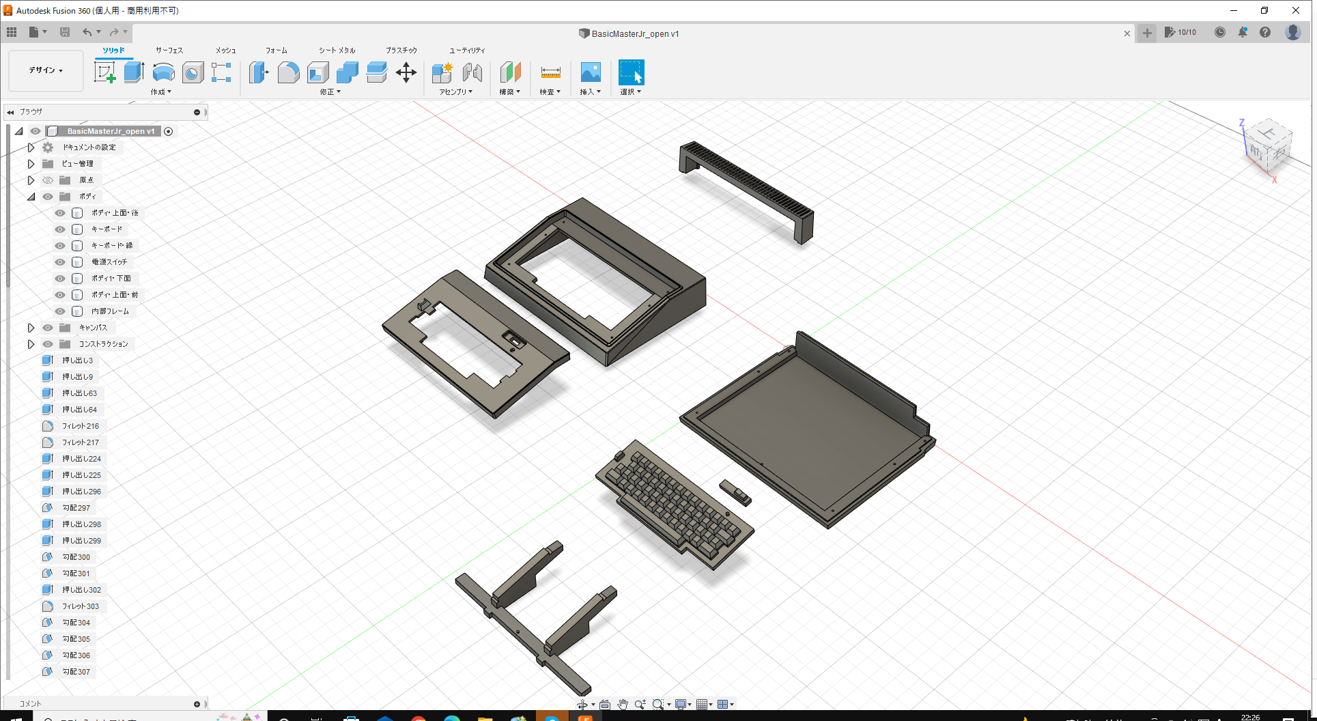Open the デザイン workspace dropdown
Image resolution: width=1317 pixels, height=721 pixels.
tap(45, 70)
